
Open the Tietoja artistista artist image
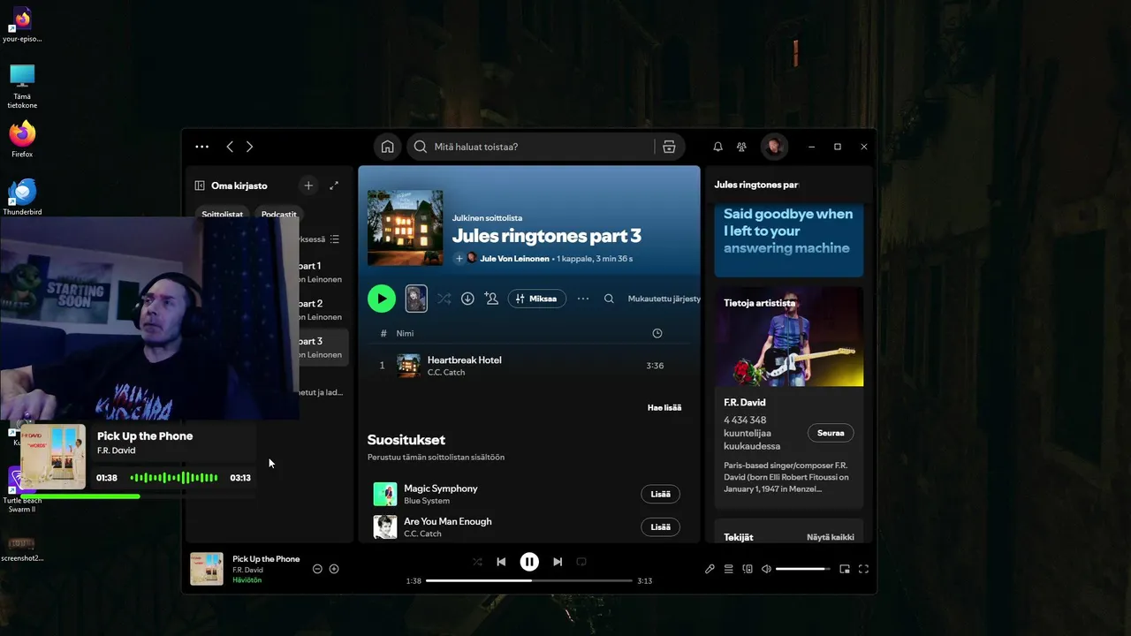pos(789,336)
